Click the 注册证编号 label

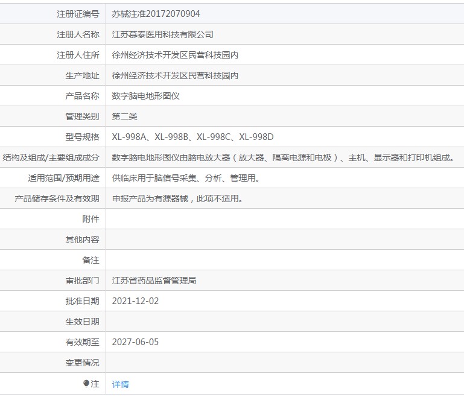click(x=78, y=14)
